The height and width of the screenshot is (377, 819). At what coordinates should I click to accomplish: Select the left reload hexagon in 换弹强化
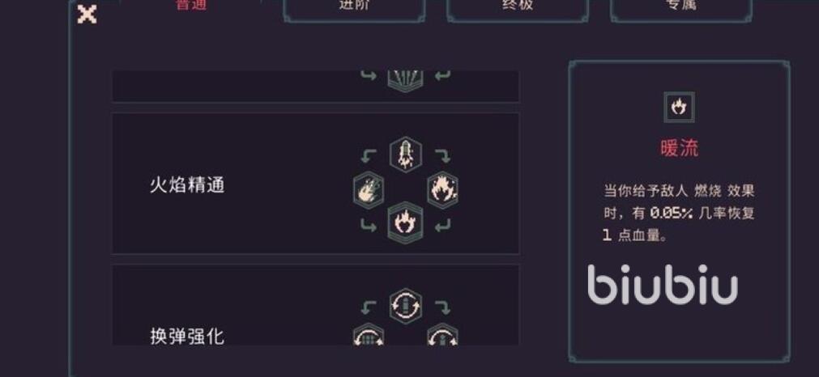[x=369, y=335]
